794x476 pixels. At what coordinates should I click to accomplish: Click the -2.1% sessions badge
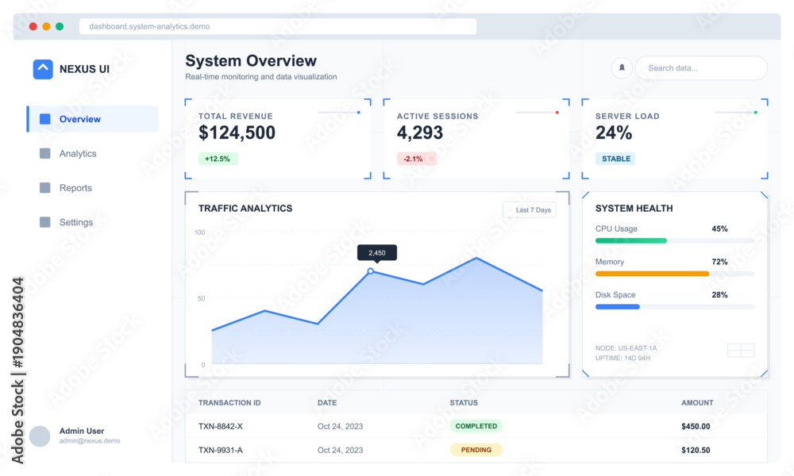click(x=416, y=159)
